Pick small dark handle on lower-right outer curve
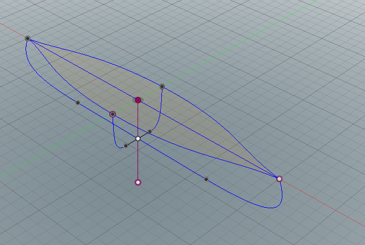The width and height of the screenshot is (365, 245). (206, 179)
